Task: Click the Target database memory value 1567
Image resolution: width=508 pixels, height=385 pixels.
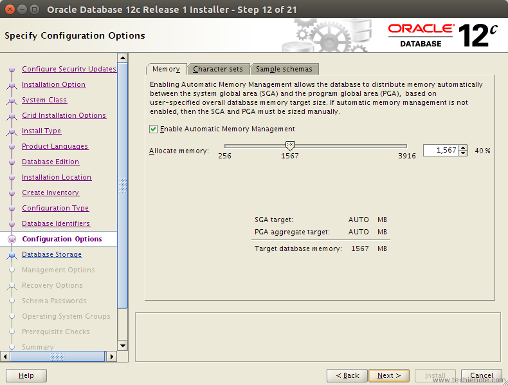Action: coord(360,249)
